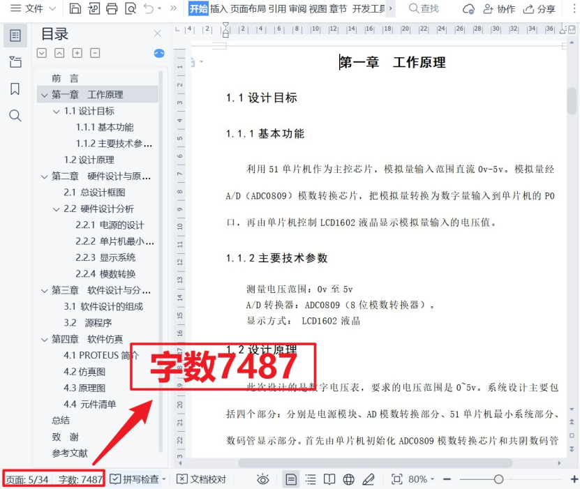Click the 协作 collaboration button

coord(499,9)
